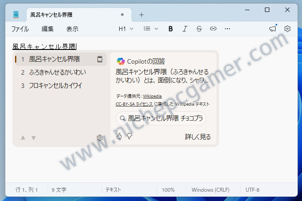Viewport: 302px width, 201px height.
Task: Open the 編集 menu
Action: [48, 29]
